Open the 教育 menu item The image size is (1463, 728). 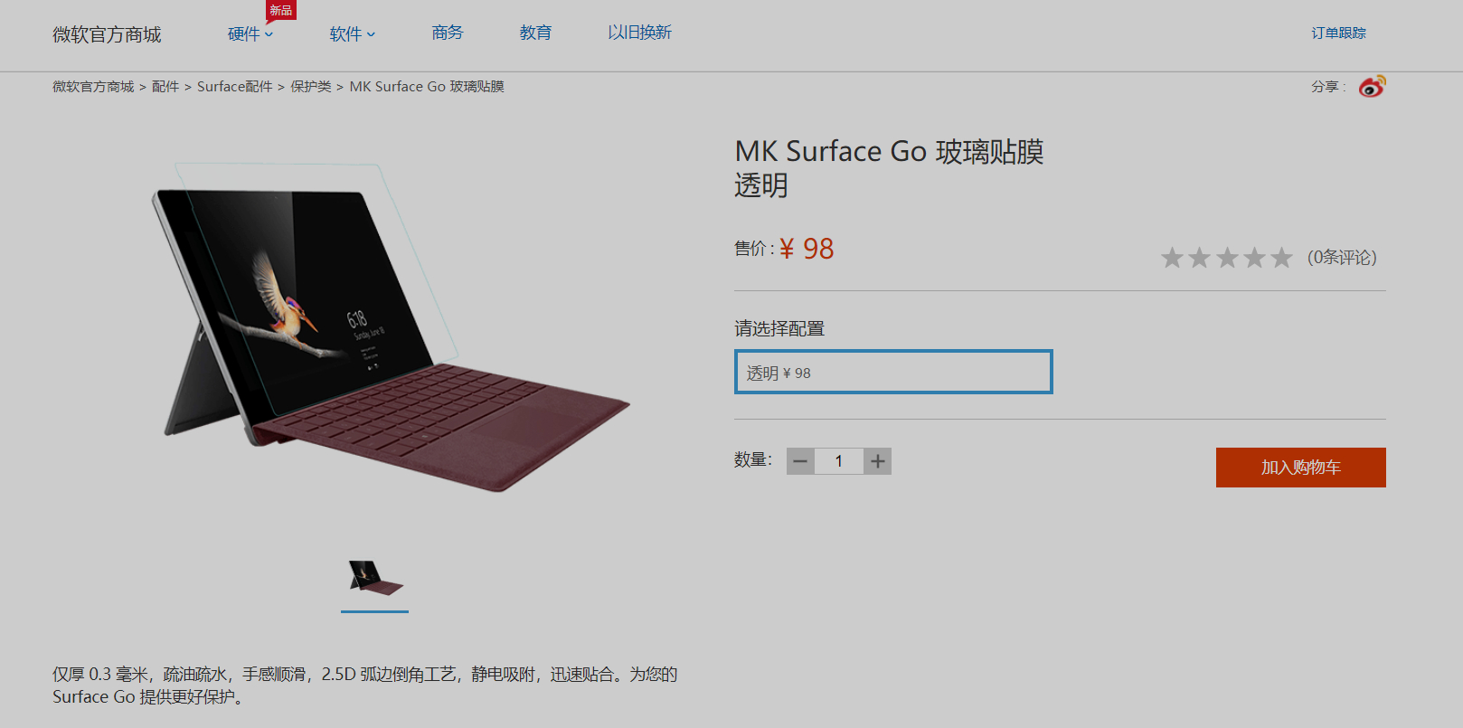pyautogui.click(x=535, y=33)
